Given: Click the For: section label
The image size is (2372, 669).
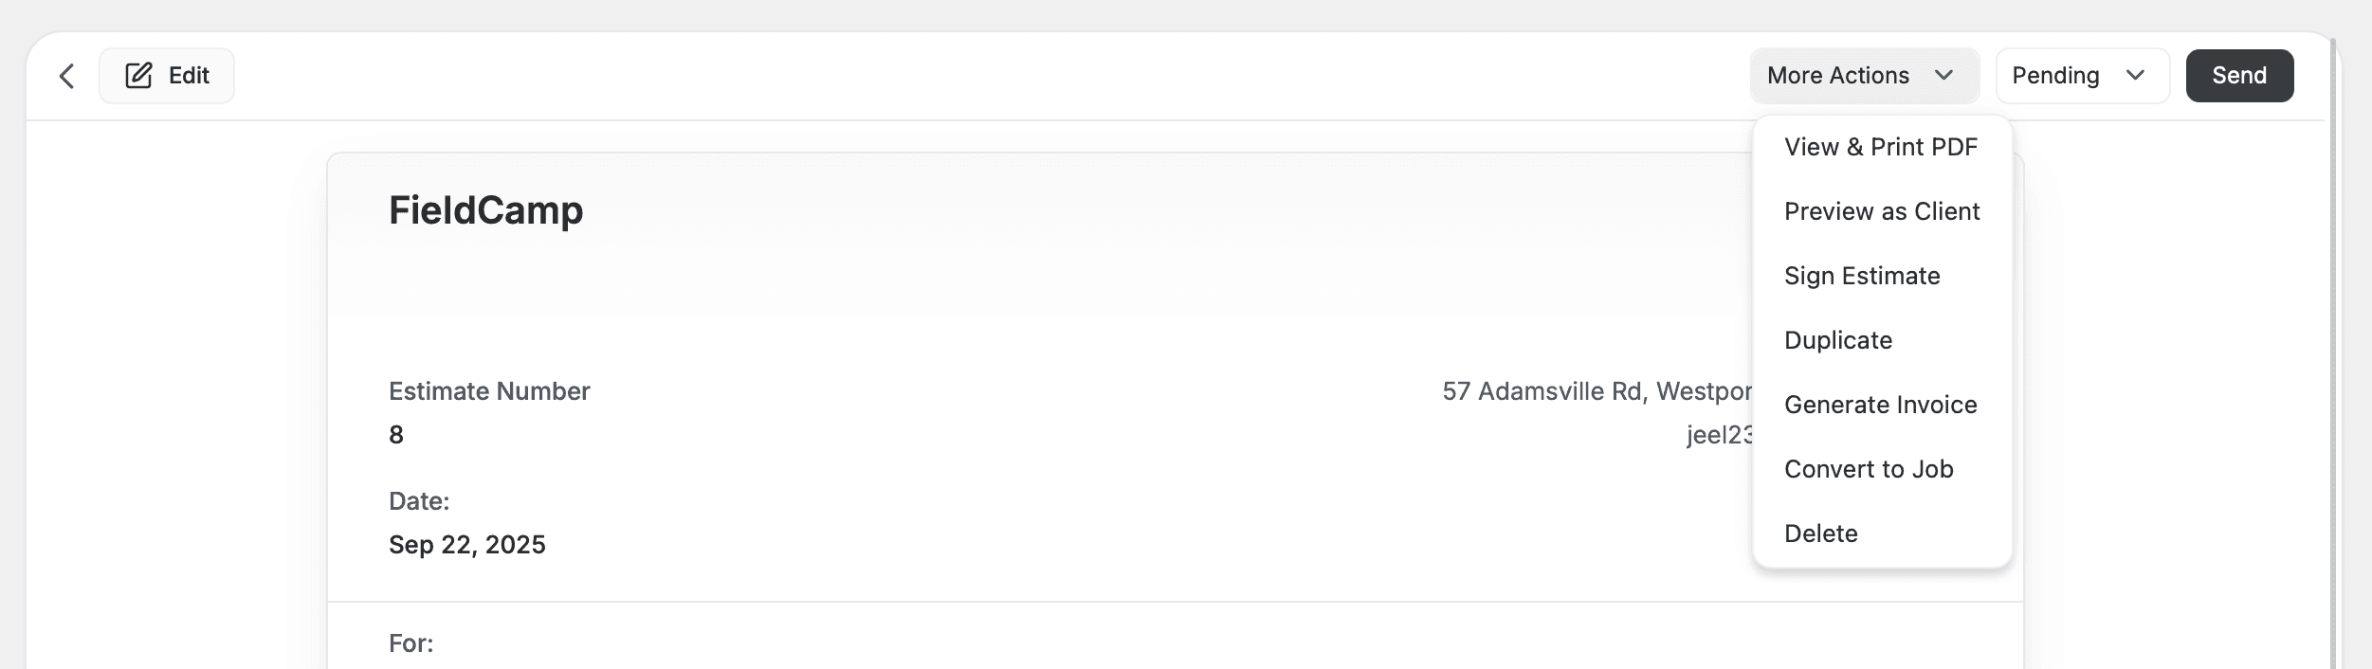Looking at the screenshot, I should [411, 643].
